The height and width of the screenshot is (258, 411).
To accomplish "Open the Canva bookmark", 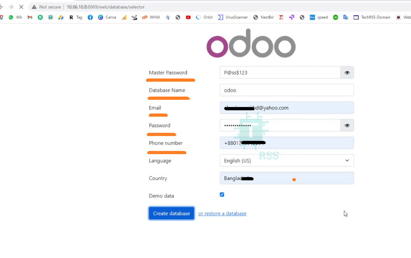I will [107, 17].
